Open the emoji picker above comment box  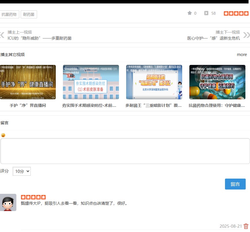4,135
